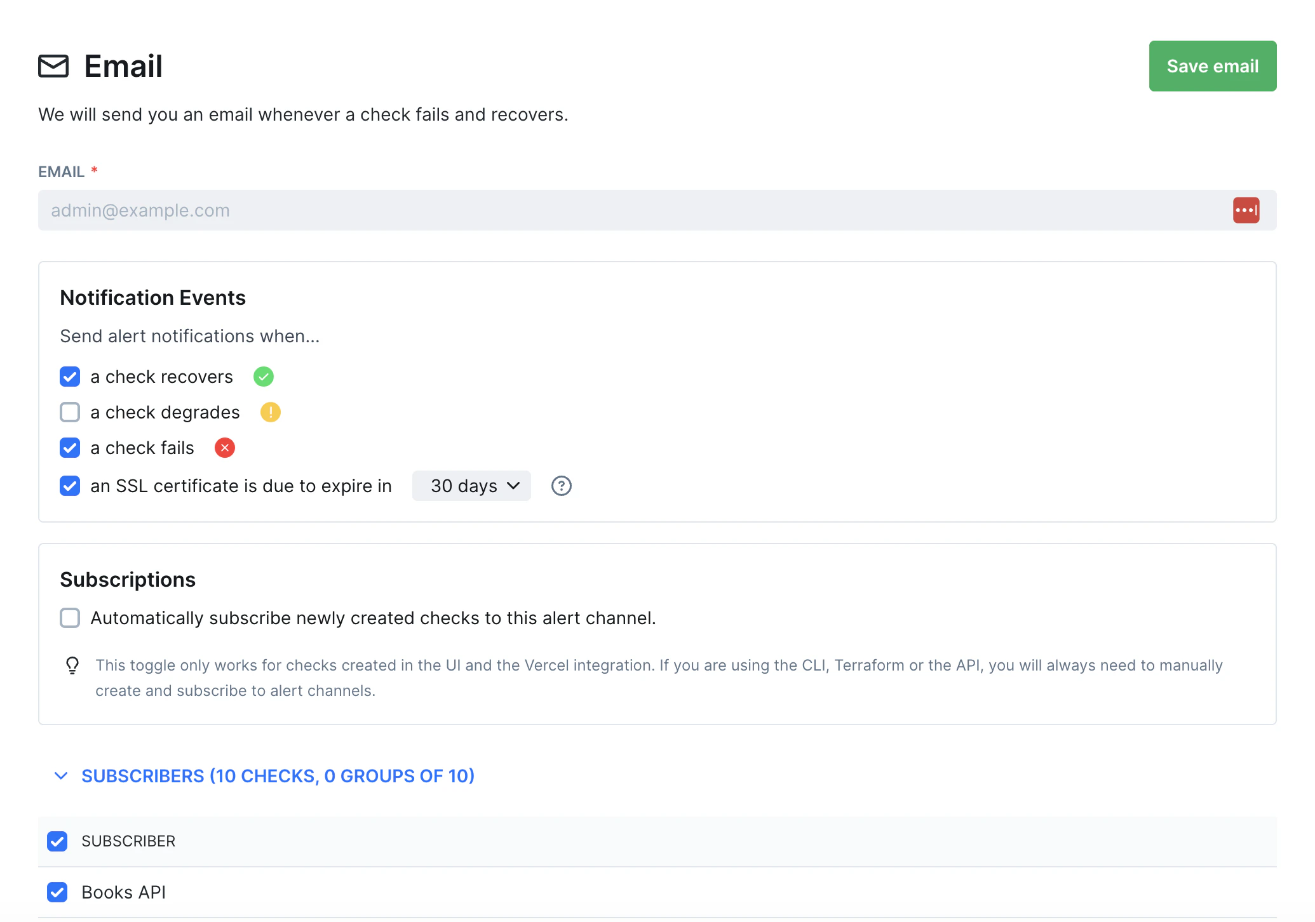
Task: Uncheck the SUBSCRIBER select-all checkbox
Action: (57, 841)
